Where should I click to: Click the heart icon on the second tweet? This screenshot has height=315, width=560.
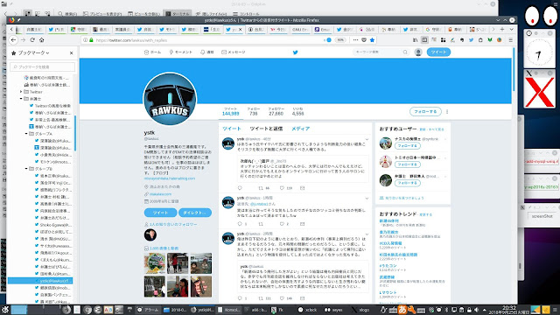tap(282, 224)
